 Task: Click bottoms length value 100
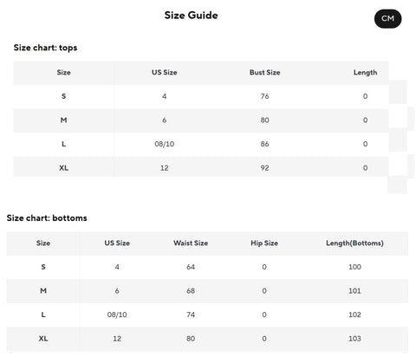[x=354, y=267]
